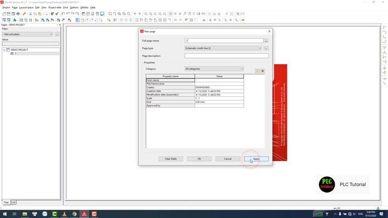Select the Creation date property row
Image resolution: width=388 pixels, height=218 pixels.
[195, 91]
